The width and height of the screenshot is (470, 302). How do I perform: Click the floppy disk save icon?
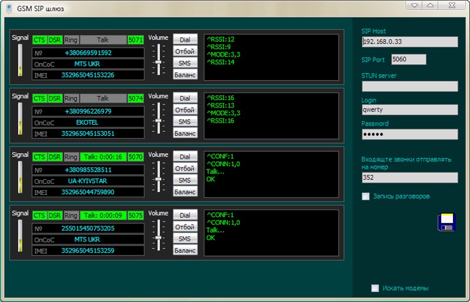446,221
